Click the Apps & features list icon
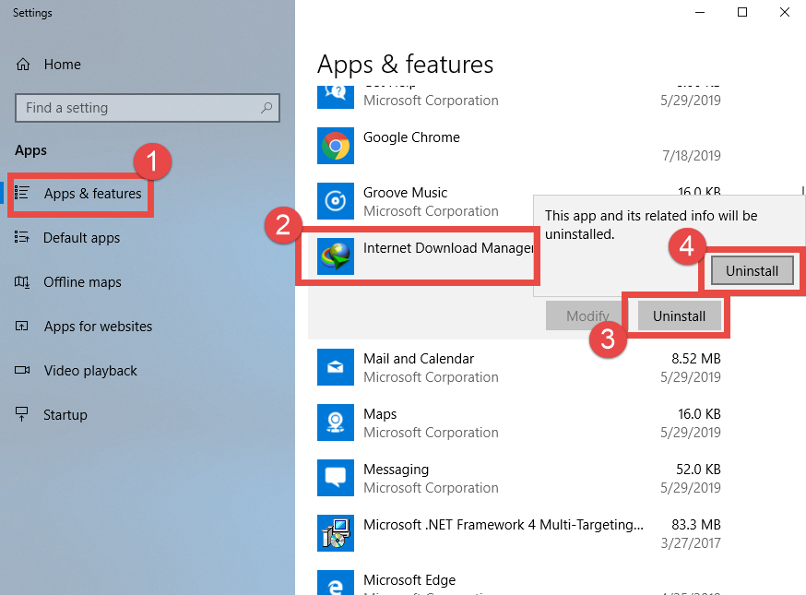The width and height of the screenshot is (806, 595). (21, 193)
